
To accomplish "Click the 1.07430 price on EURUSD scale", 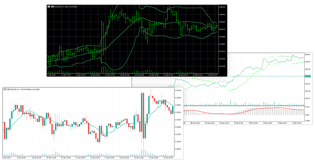I will coord(222,59).
